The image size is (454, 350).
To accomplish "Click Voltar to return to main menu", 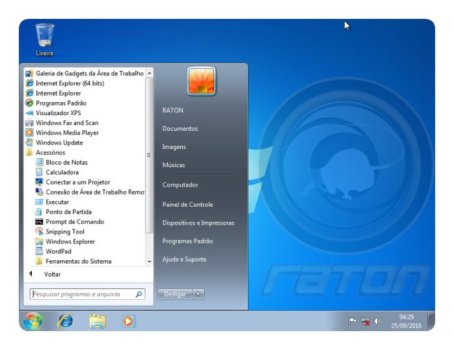I will (52, 274).
